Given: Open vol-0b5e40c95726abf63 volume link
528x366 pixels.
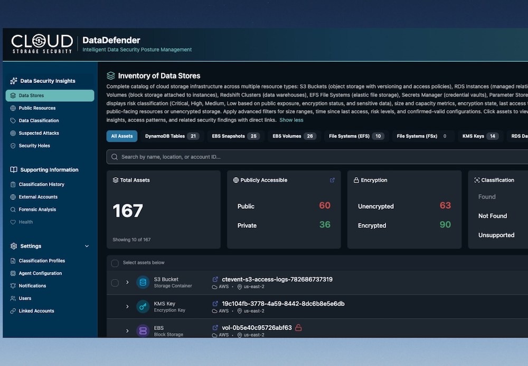Looking at the screenshot, I should [x=257, y=328].
